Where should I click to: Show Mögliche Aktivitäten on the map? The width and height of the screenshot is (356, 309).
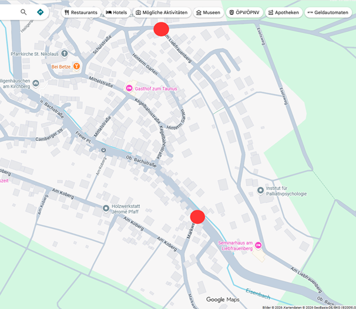pos(162,12)
